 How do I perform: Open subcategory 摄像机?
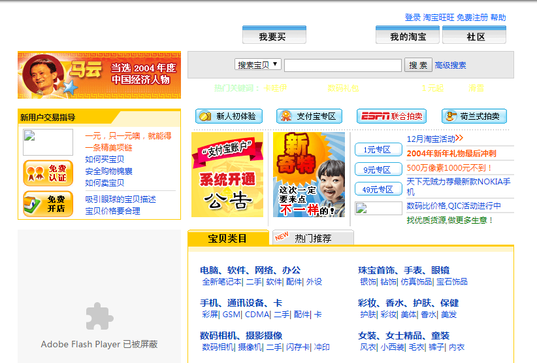coord(250,347)
